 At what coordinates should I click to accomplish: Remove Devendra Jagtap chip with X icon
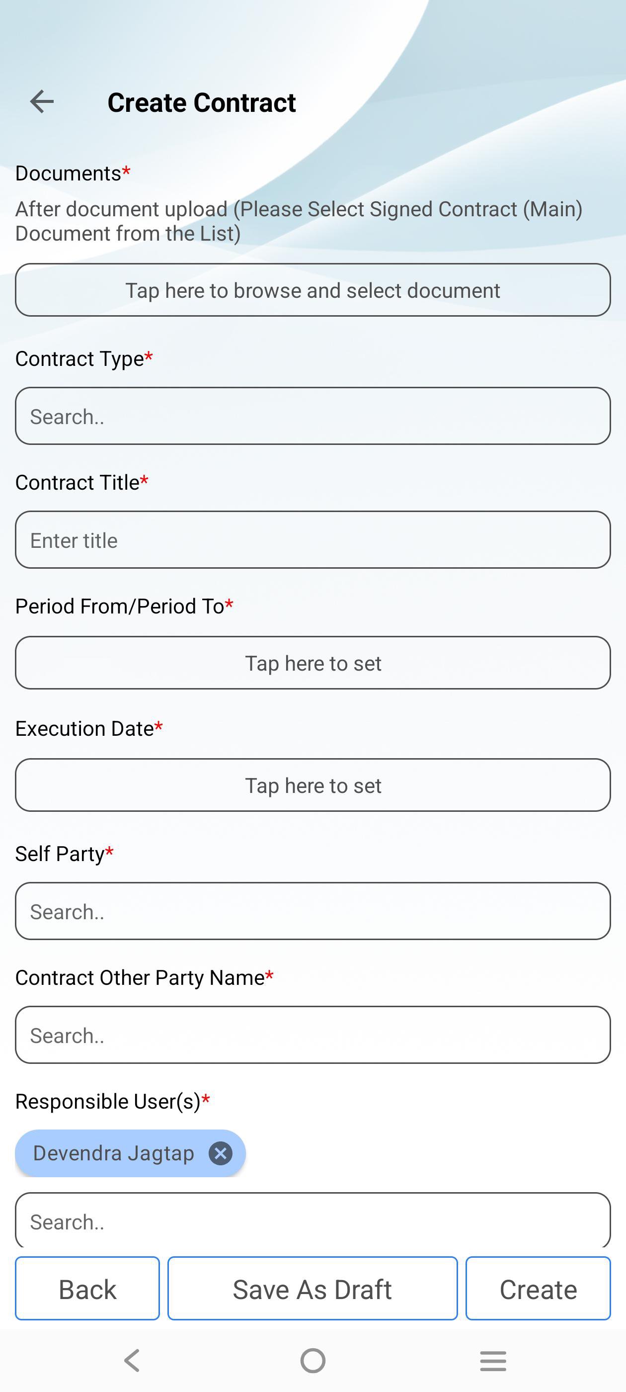tap(221, 1153)
